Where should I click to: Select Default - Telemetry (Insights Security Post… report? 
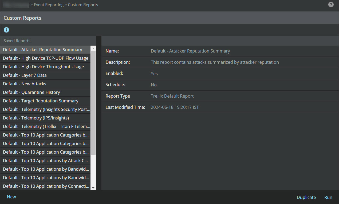45,109
